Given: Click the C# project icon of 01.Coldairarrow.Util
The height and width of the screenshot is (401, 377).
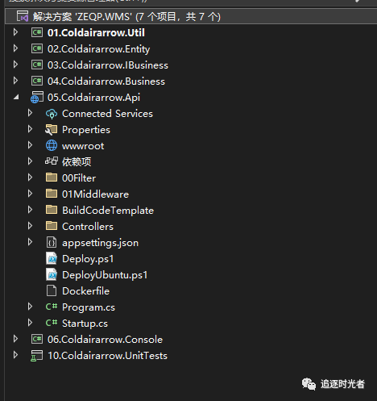Looking at the screenshot, I should coord(37,32).
